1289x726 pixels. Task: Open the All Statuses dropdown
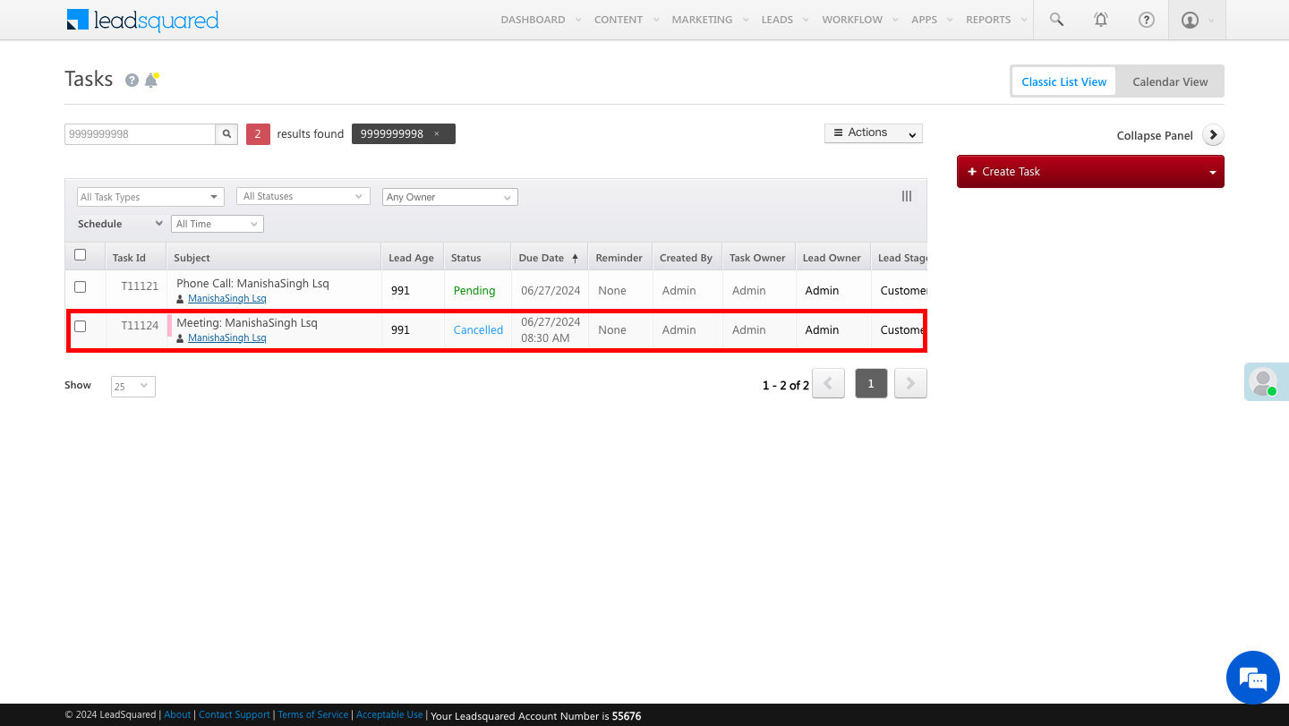click(x=303, y=196)
